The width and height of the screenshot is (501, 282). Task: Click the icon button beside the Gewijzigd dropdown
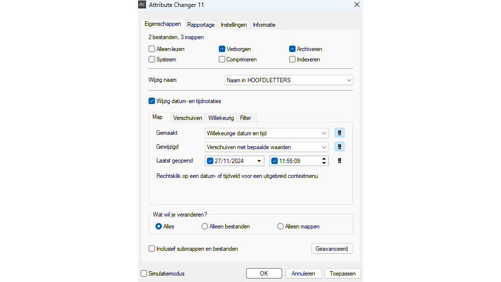(x=340, y=147)
